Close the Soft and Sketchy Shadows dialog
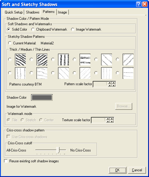This screenshot has width=149, height=177. point(145,4)
